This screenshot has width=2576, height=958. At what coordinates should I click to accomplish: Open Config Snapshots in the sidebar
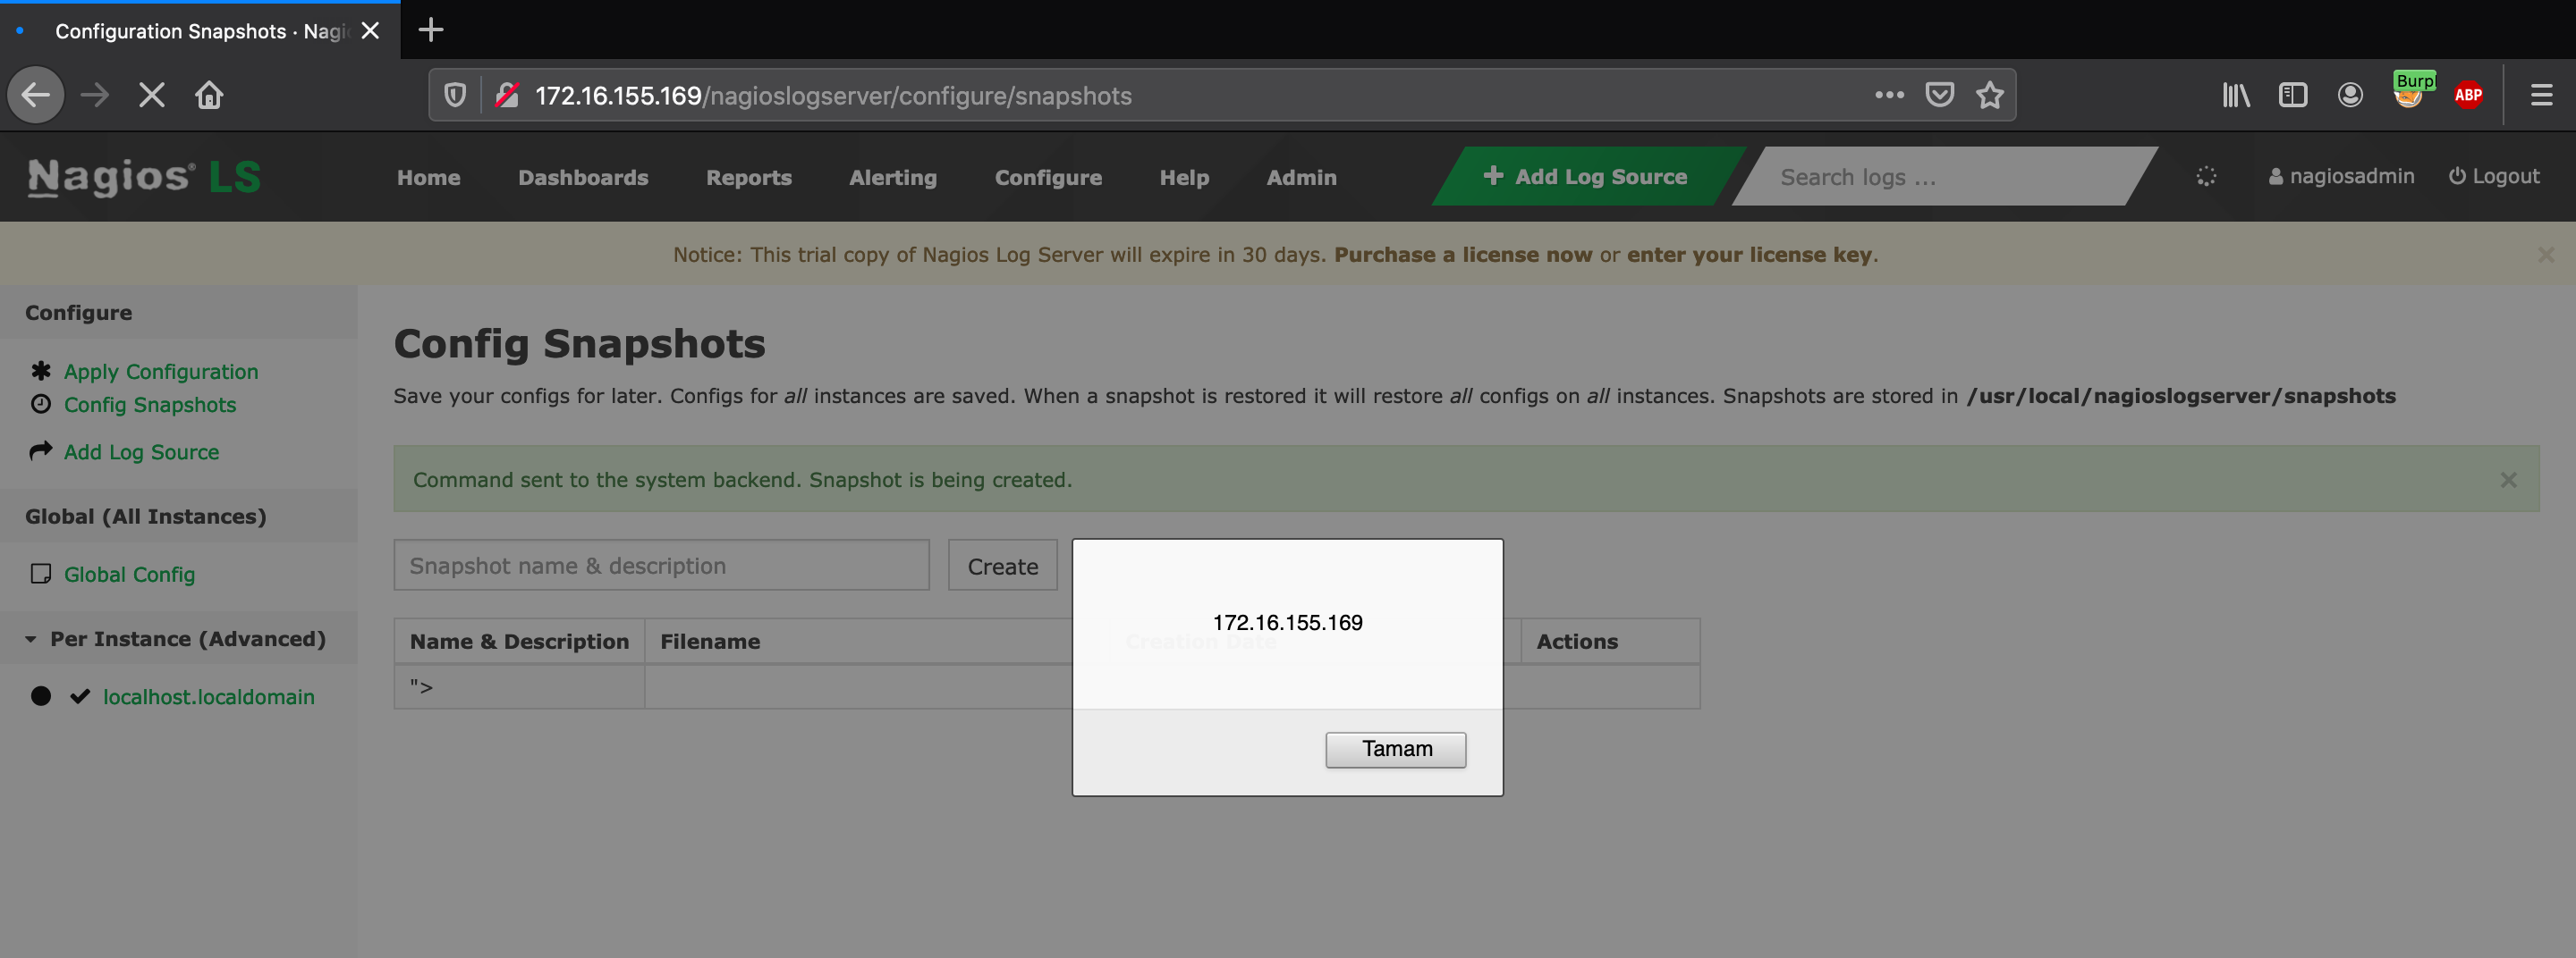[x=150, y=405]
